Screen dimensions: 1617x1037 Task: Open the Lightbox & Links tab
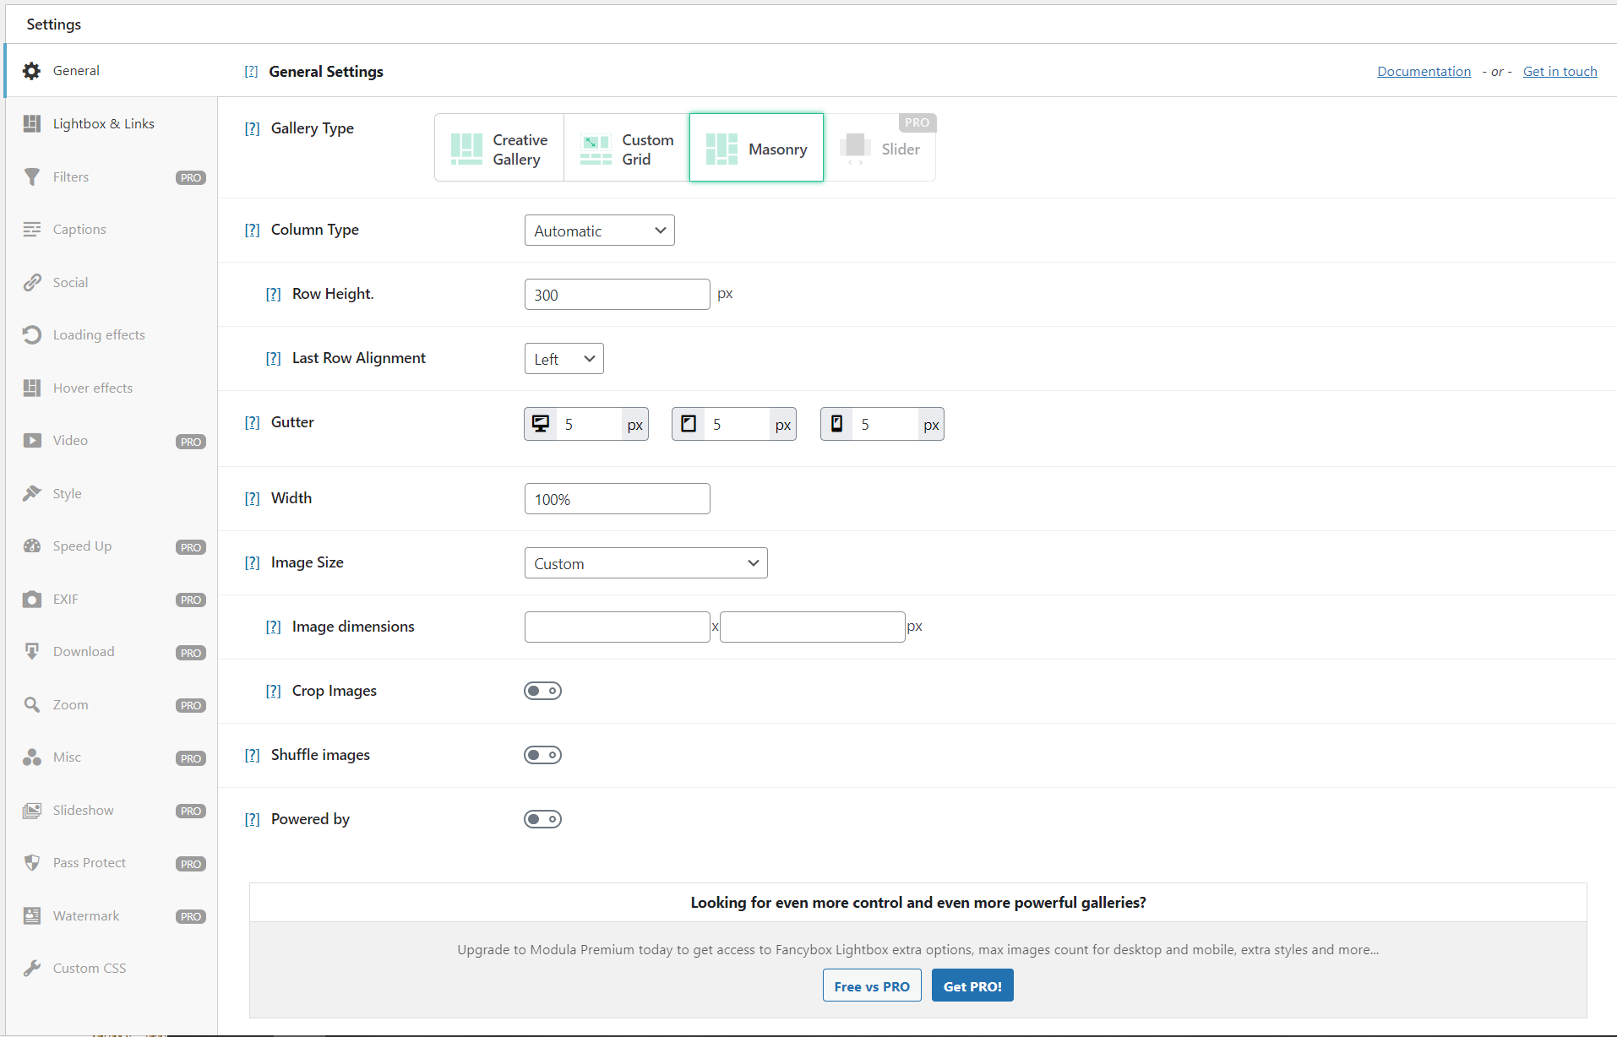tap(111, 123)
